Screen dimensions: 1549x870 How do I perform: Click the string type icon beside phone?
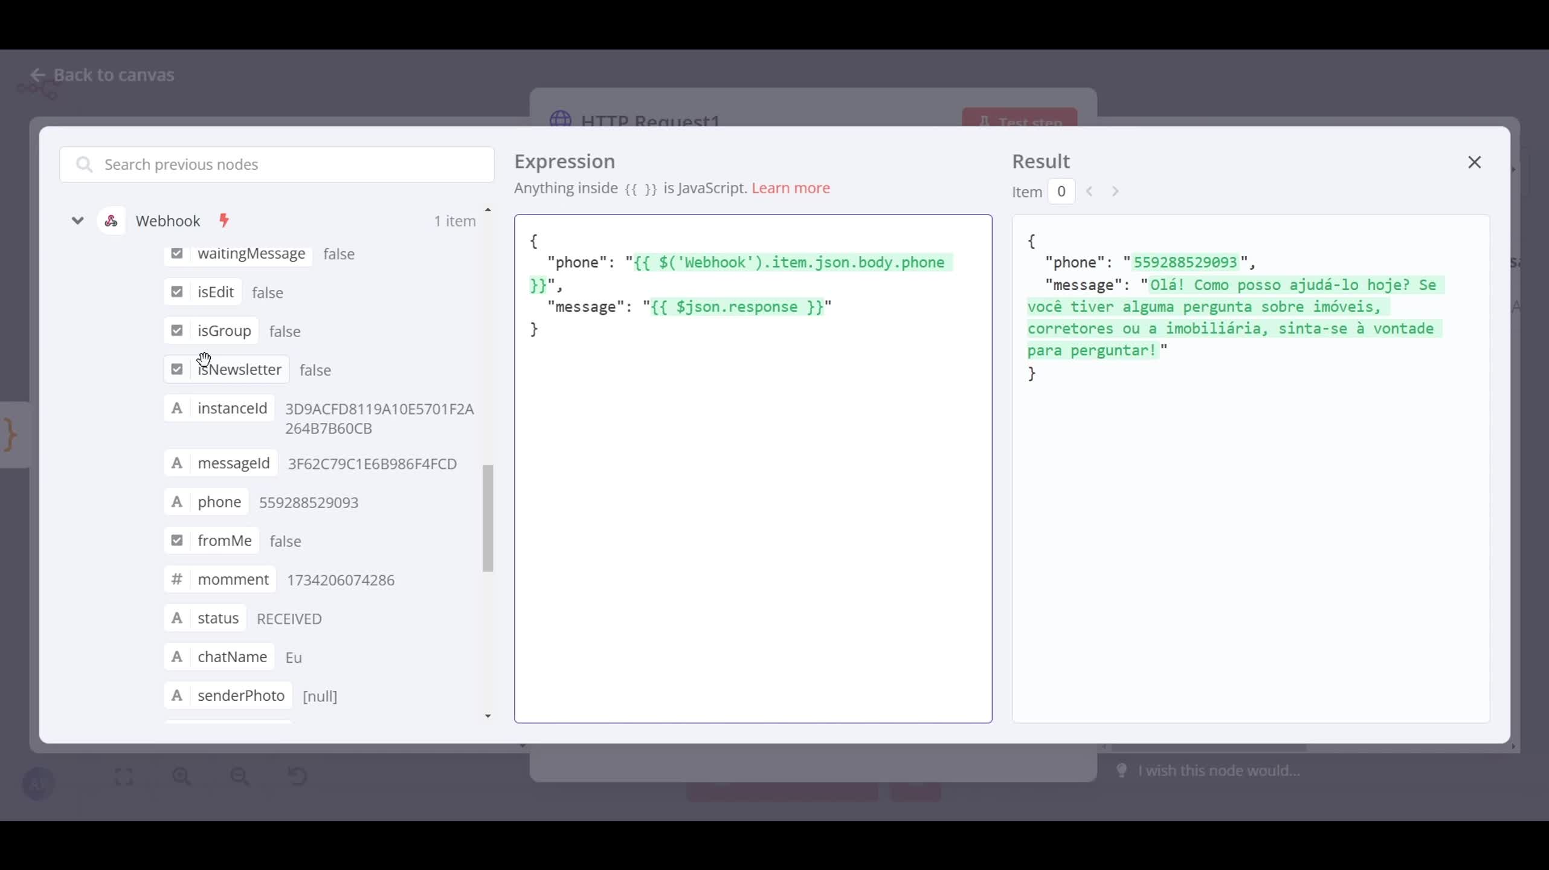176,502
